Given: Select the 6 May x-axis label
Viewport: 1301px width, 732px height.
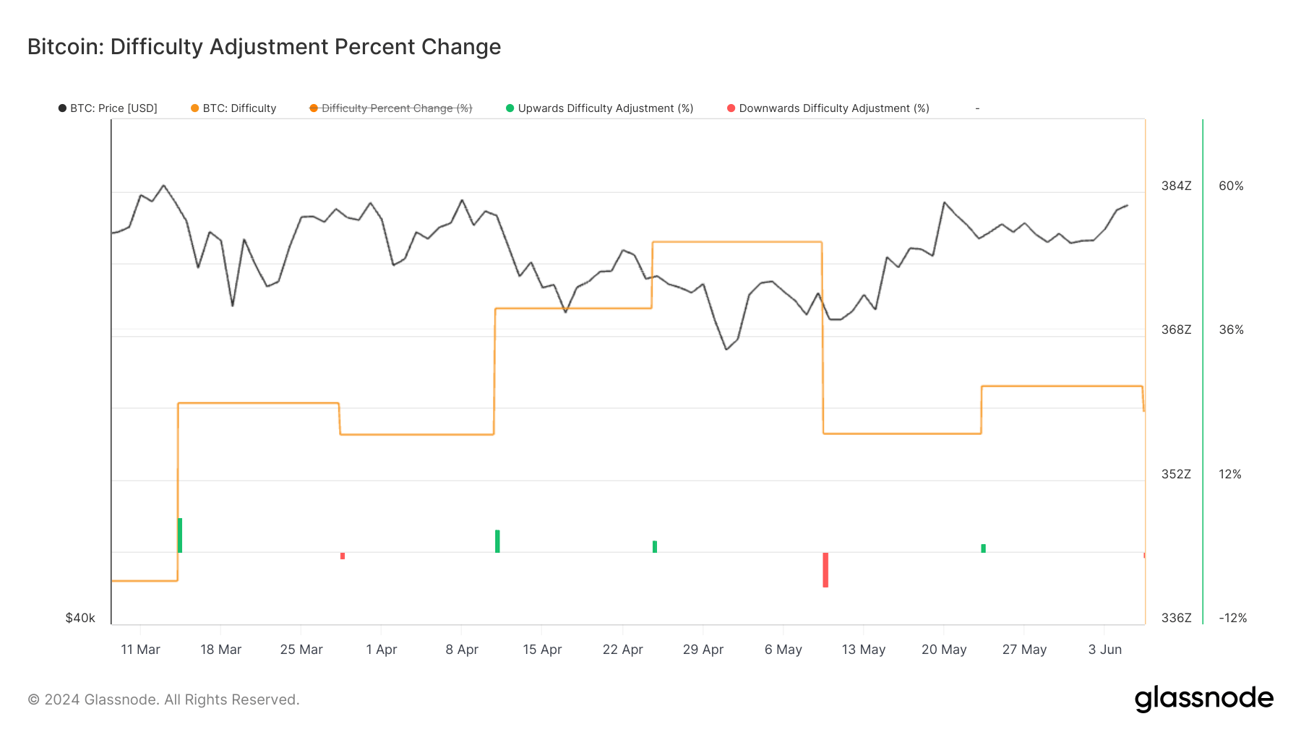Looking at the screenshot, I should [783, 650].
